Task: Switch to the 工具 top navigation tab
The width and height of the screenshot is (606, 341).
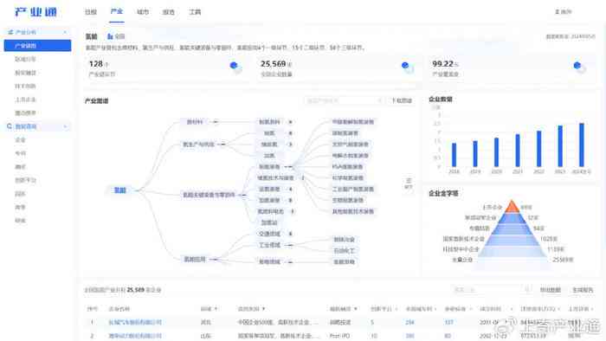Action: click(x=195, y=12)
